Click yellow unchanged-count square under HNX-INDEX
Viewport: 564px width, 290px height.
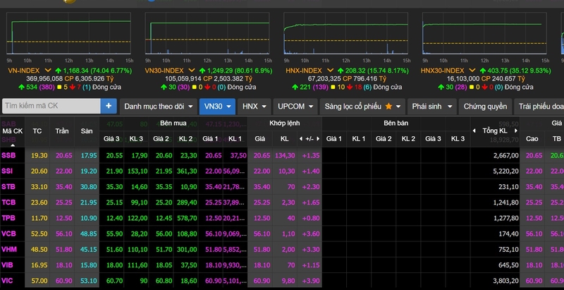pyautogui.click(x=333, y=87)
